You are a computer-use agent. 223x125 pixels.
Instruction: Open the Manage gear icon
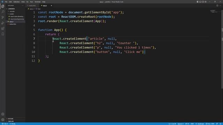pos(3,119)
